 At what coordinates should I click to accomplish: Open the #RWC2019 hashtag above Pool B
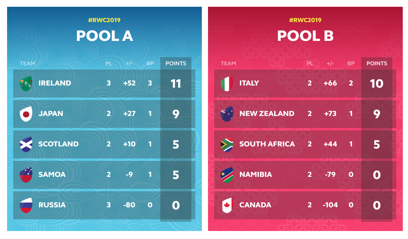click(305, 20)
